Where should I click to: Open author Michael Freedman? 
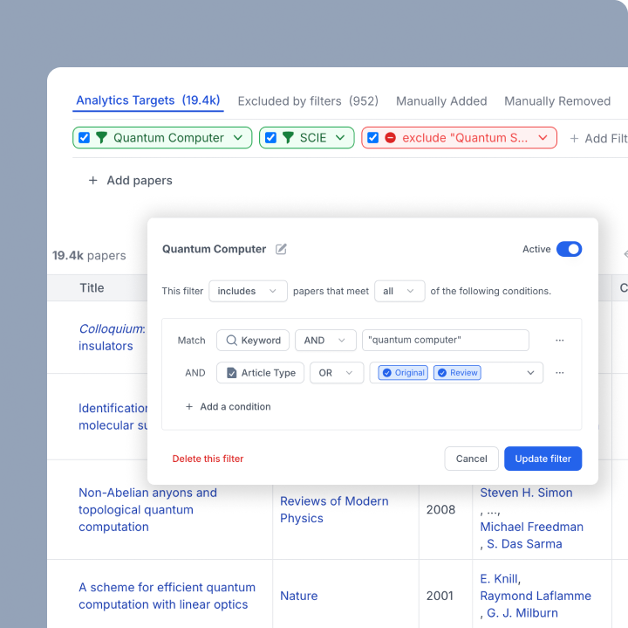(x=531, y=527)
